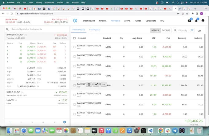The image size is (209, 136).
Task: Sort positions by the LTP column header
Action: pos(154,38)
